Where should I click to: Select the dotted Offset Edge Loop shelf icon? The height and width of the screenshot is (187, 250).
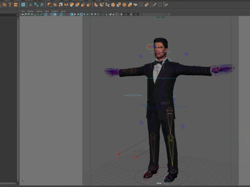[x=166, y=5]
